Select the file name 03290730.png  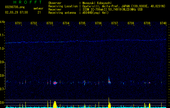coord(15,7)
